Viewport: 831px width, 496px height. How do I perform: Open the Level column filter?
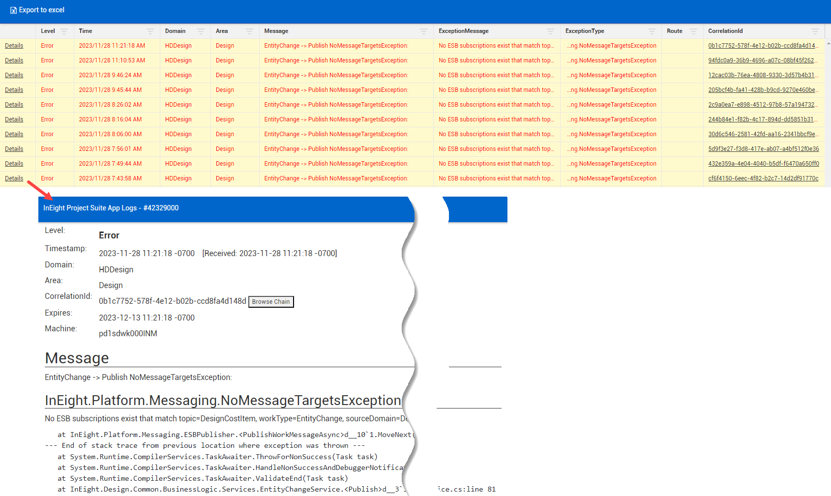click(64, 31)
